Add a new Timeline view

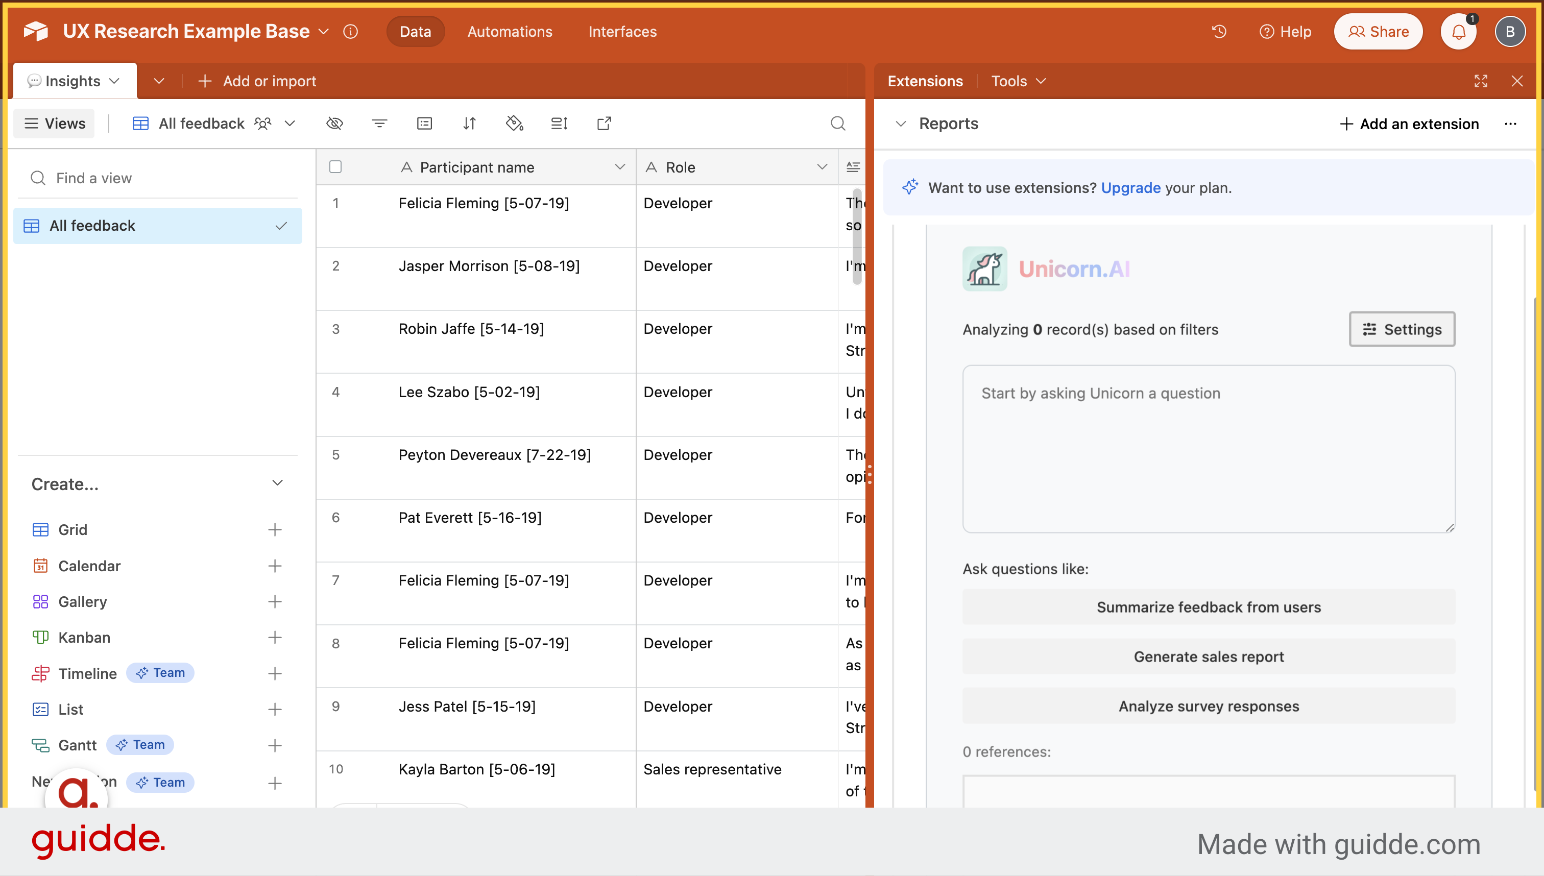point(275,673)
